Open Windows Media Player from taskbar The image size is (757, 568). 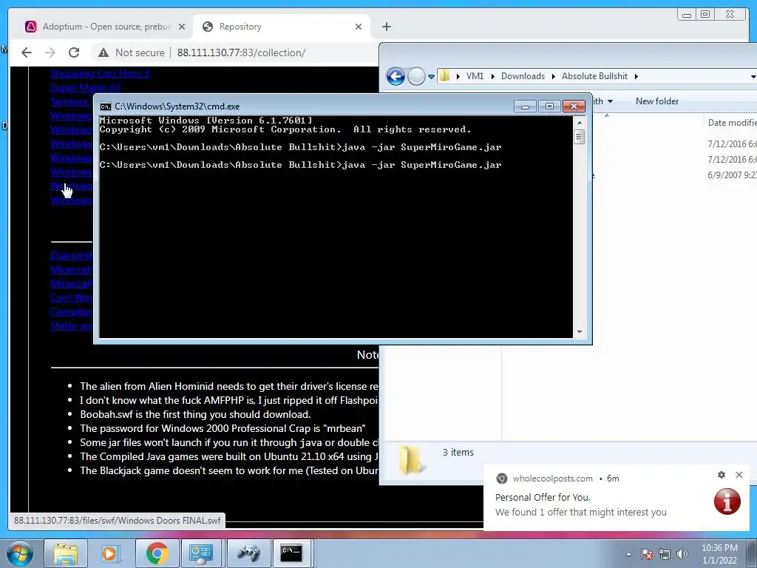point(109,553)
